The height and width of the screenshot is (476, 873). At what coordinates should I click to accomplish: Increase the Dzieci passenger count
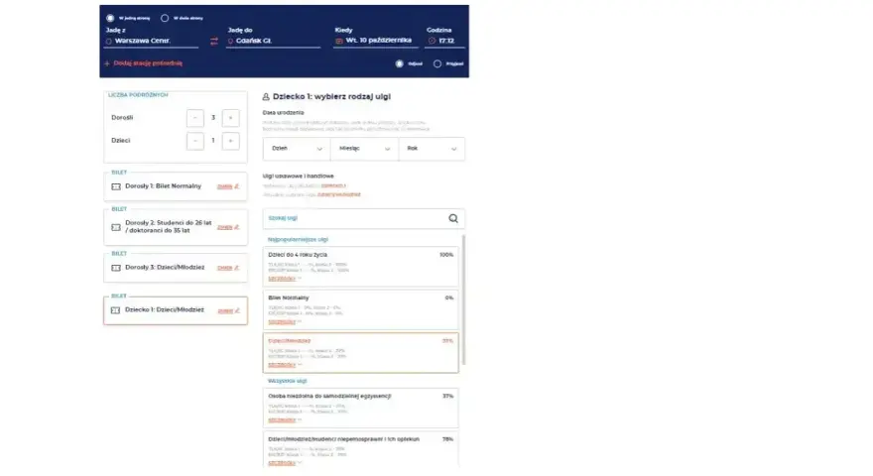[x=230, y=141]
